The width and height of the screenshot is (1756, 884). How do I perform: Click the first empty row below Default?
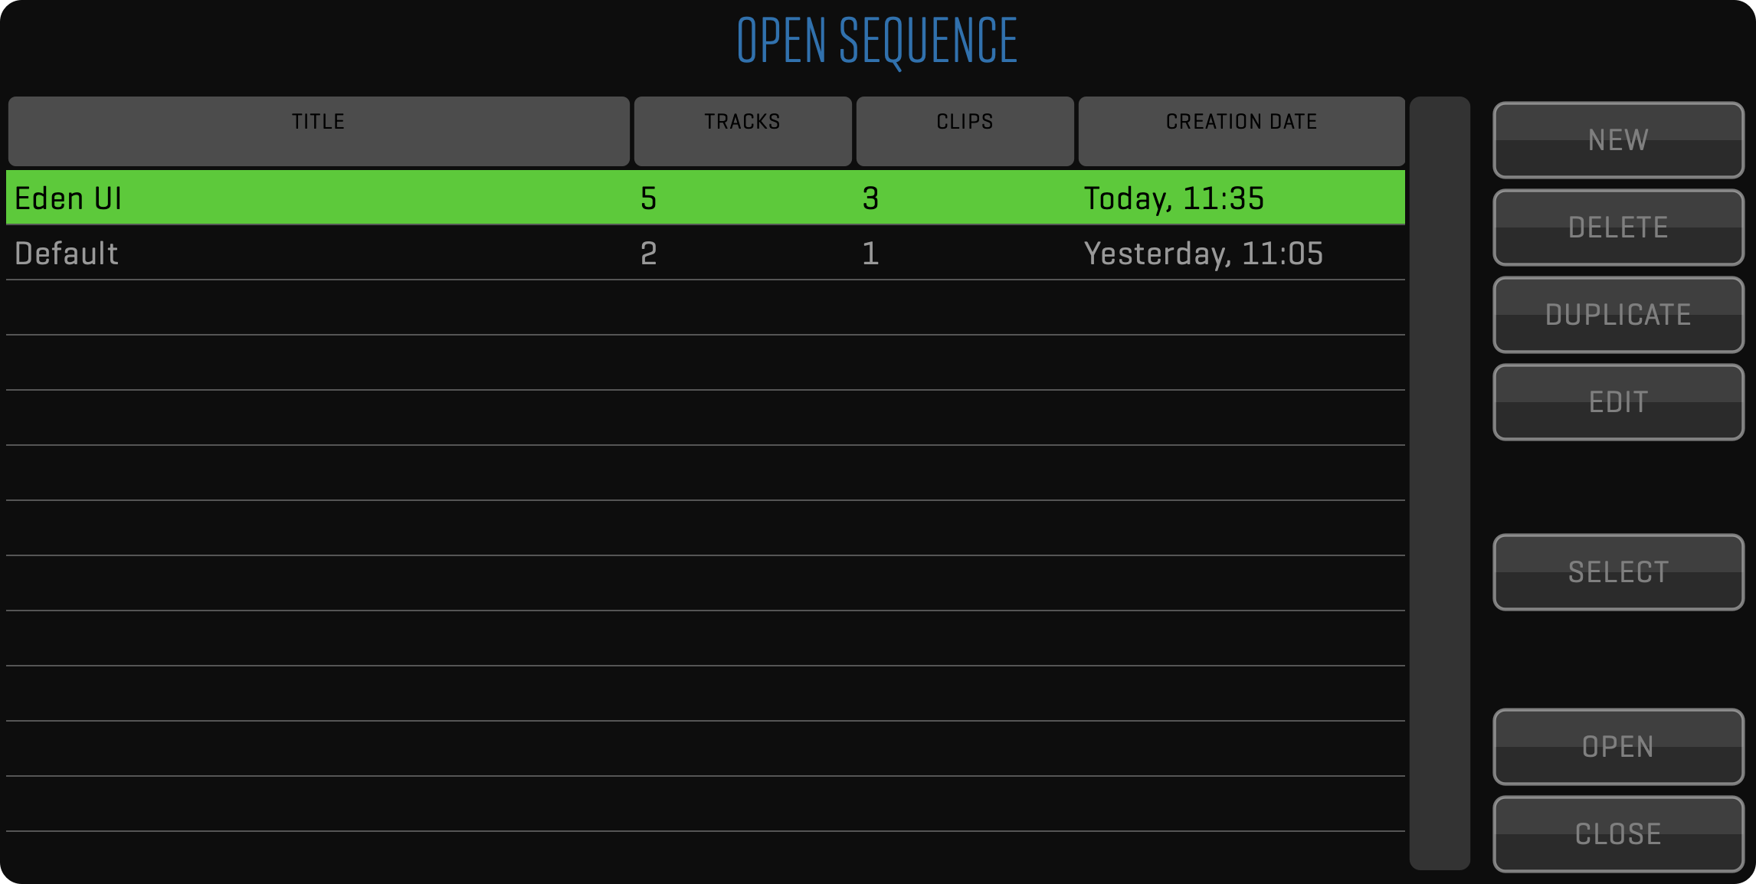pyautogui.click(x=705, y=308)
